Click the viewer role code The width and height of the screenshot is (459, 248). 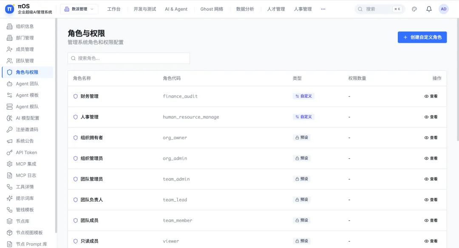tap(171, 241)
